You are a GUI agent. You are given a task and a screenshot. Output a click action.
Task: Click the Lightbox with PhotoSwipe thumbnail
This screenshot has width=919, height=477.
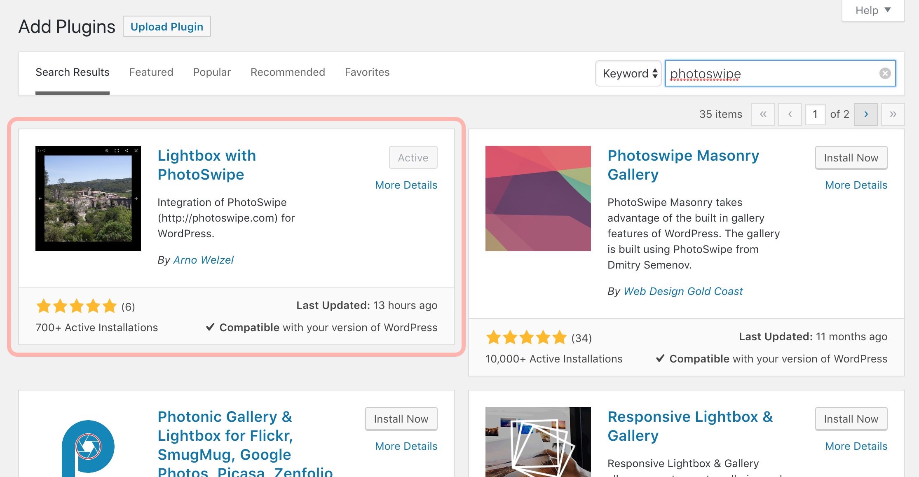click(88, 199)
